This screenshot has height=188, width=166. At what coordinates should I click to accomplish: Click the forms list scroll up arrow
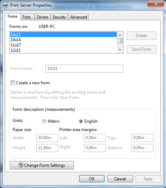pos(120,35)
